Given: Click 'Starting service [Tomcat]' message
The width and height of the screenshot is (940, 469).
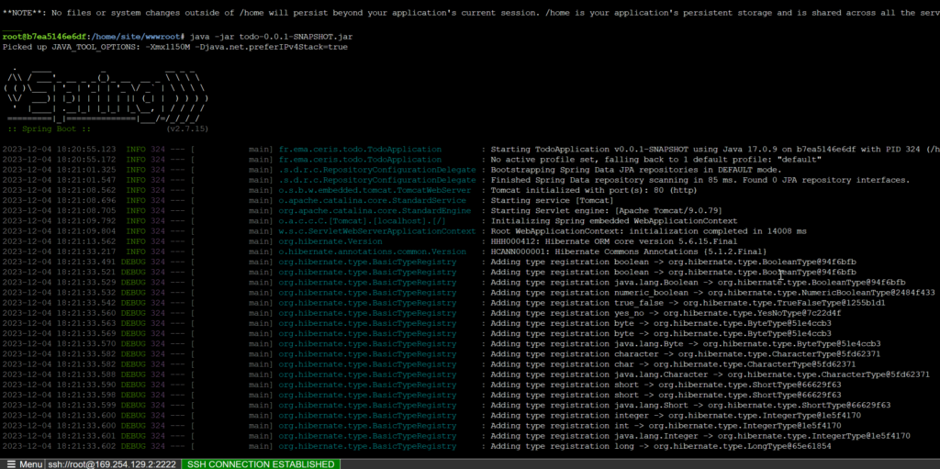Looking at the screenshot, I should 552,200.
